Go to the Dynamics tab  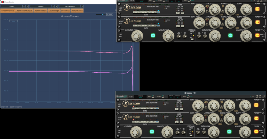(x=65, y=10)
